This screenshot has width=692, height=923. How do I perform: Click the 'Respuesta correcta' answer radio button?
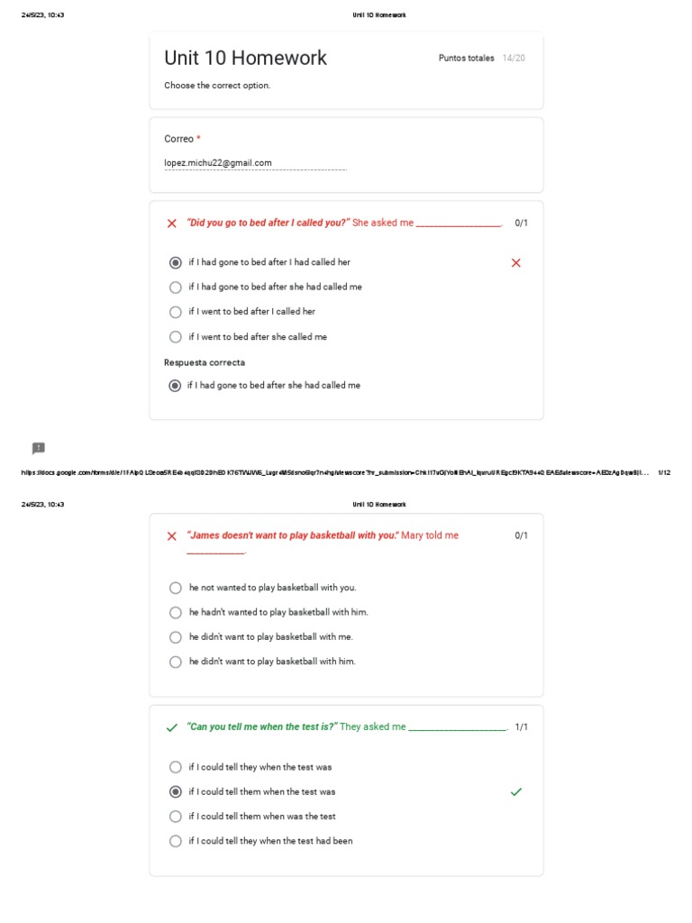tap(176, 386)
